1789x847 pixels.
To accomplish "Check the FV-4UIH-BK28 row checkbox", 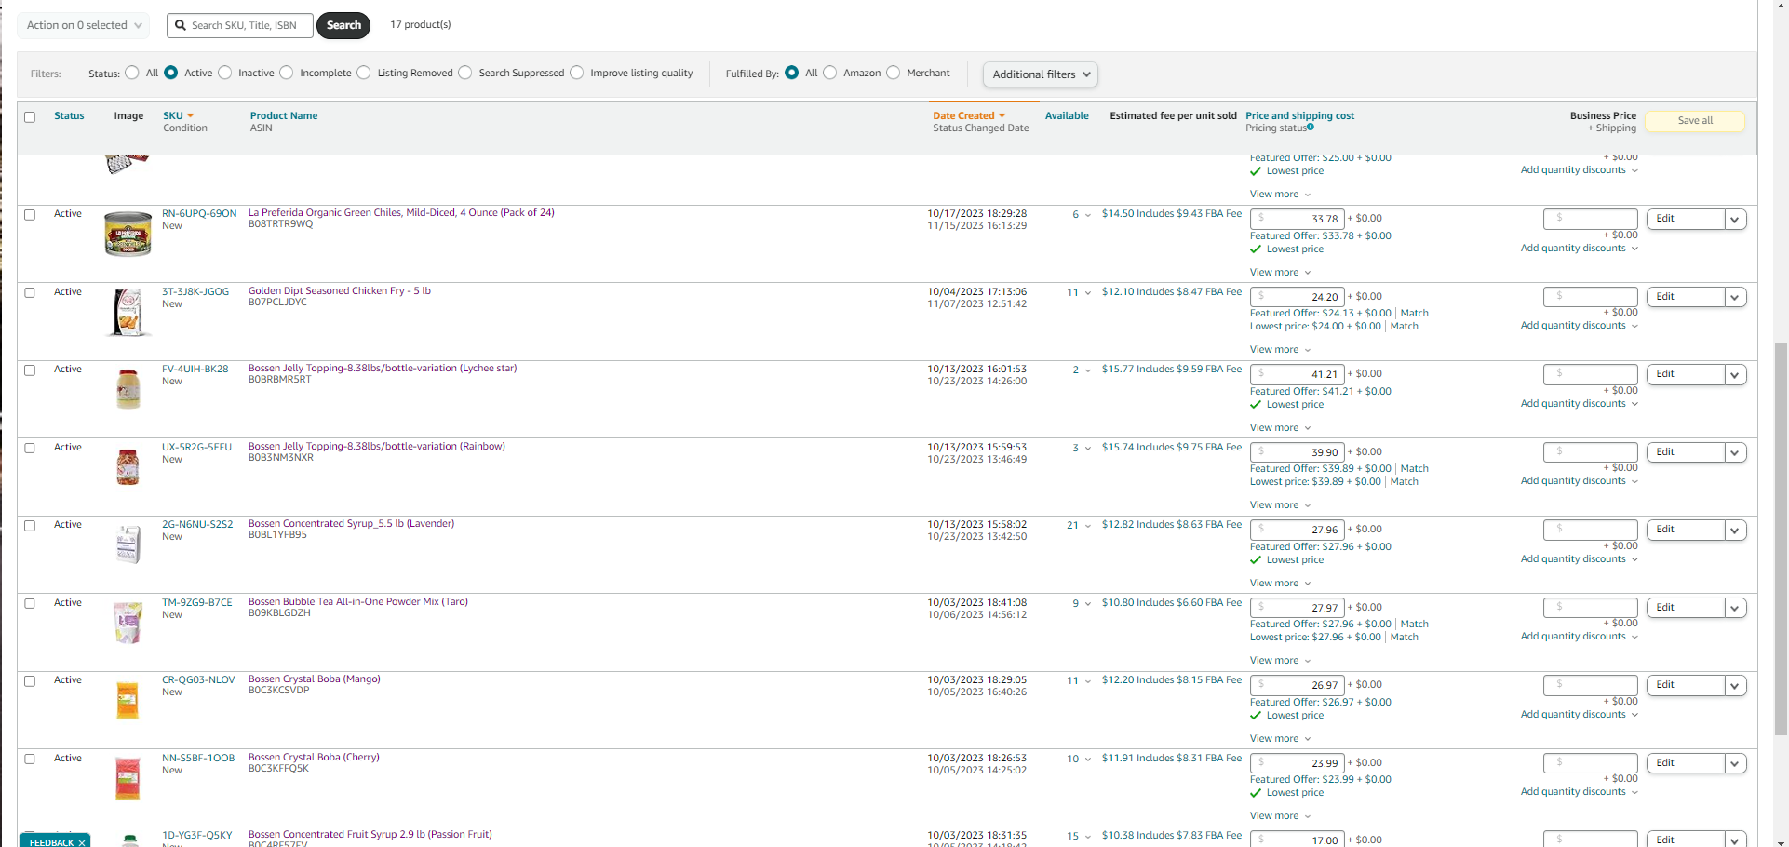I will point(30,370).
